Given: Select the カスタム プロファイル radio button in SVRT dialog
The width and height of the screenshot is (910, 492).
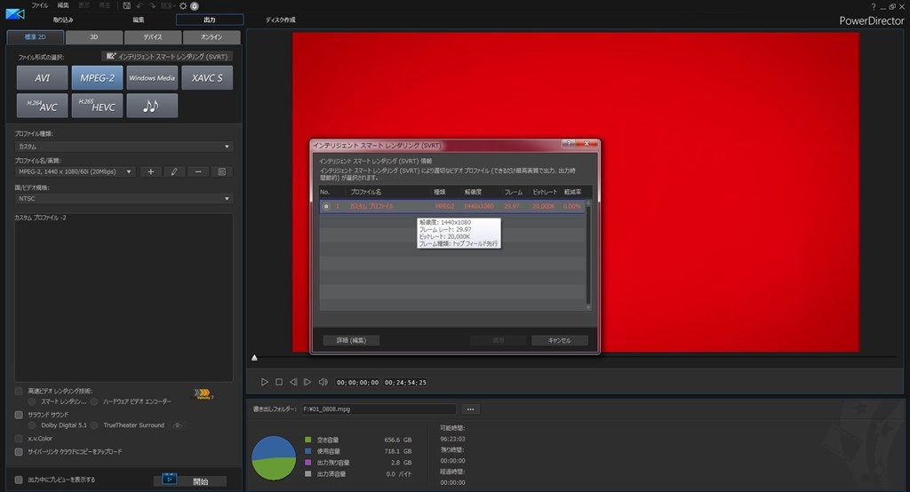Looking at the screenshot, I should (326, 207).
